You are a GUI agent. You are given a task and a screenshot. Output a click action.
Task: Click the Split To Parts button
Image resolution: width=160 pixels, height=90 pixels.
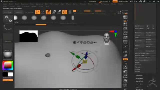(x=145, y=55)
